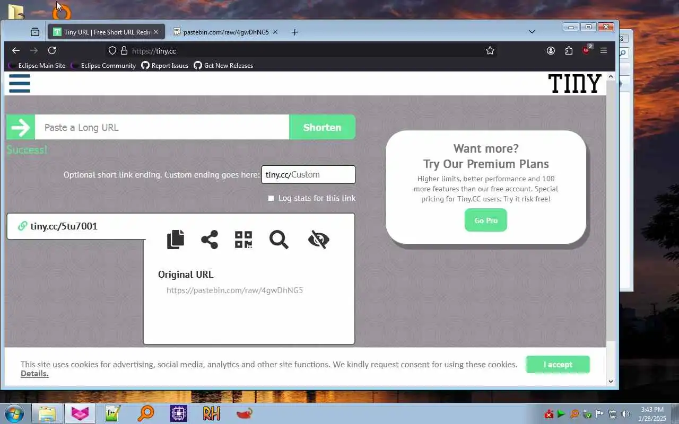Open the cookie Details link
679x424 pixels.
(x=34, y=374)
